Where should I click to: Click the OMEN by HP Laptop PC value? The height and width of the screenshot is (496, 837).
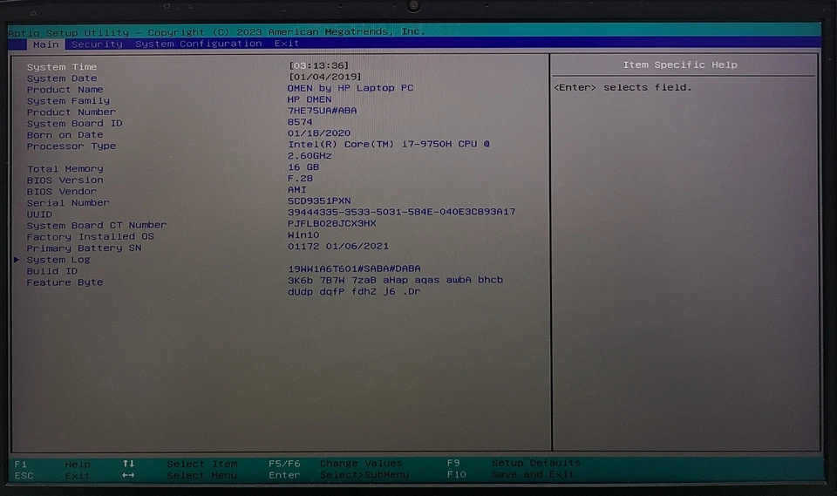(x=350, y=88)
